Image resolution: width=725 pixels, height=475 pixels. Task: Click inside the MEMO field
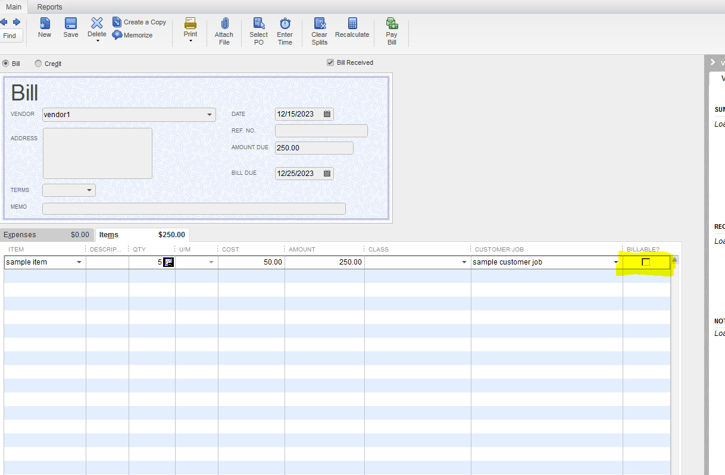(193, 208)
